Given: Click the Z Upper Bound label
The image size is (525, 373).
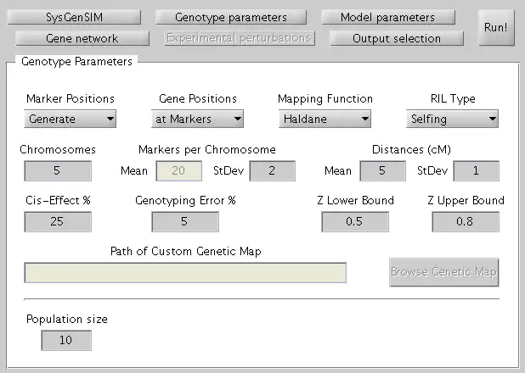Looking at the screenshot, I should 466,200.
